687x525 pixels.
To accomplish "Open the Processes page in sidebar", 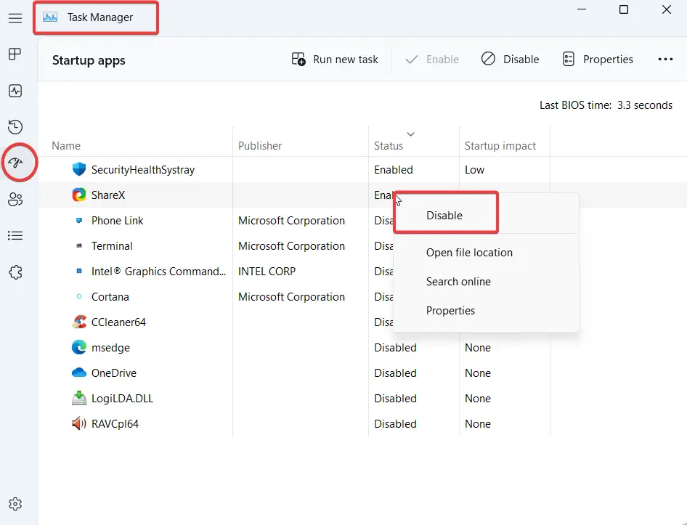I will coord(15,54).
